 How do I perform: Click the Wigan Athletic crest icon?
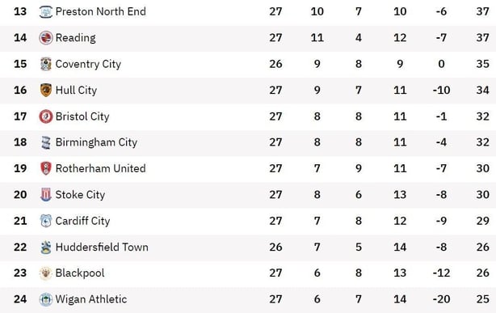[46, 299]
